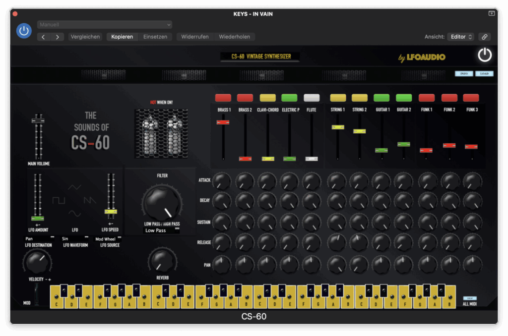Open the Low Pass filter type dropdown
508x336 pixels.
tap(161, 230)
